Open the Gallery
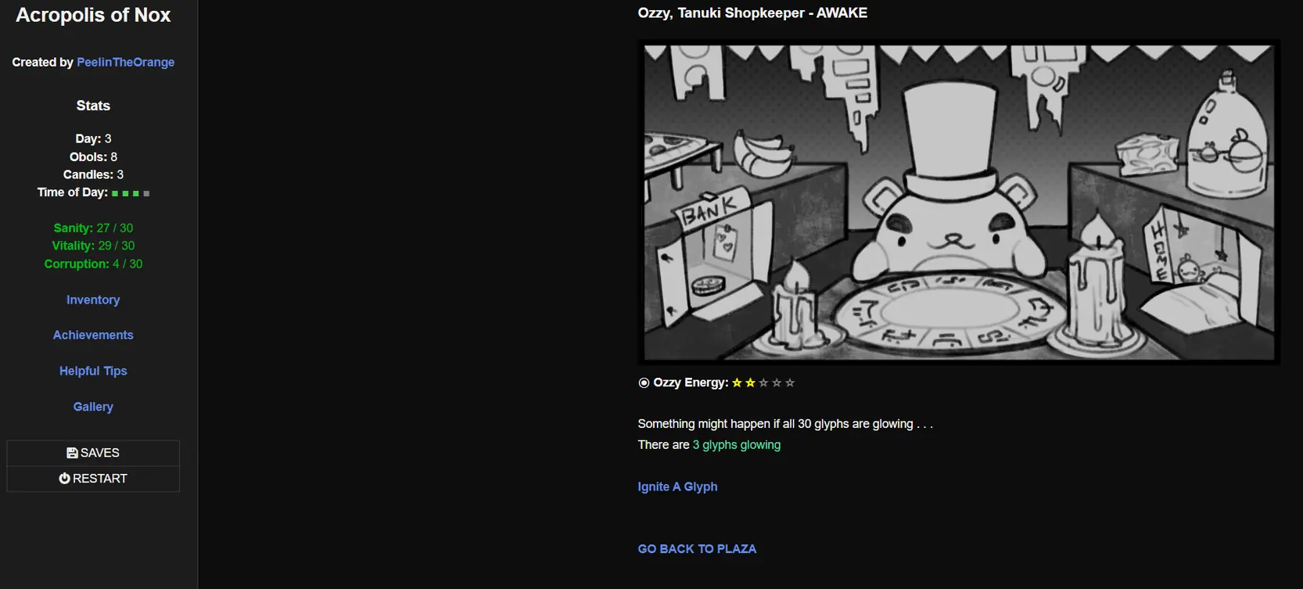Image resolution: width=1303 pixels, height=589 pixels. [93, 407]
